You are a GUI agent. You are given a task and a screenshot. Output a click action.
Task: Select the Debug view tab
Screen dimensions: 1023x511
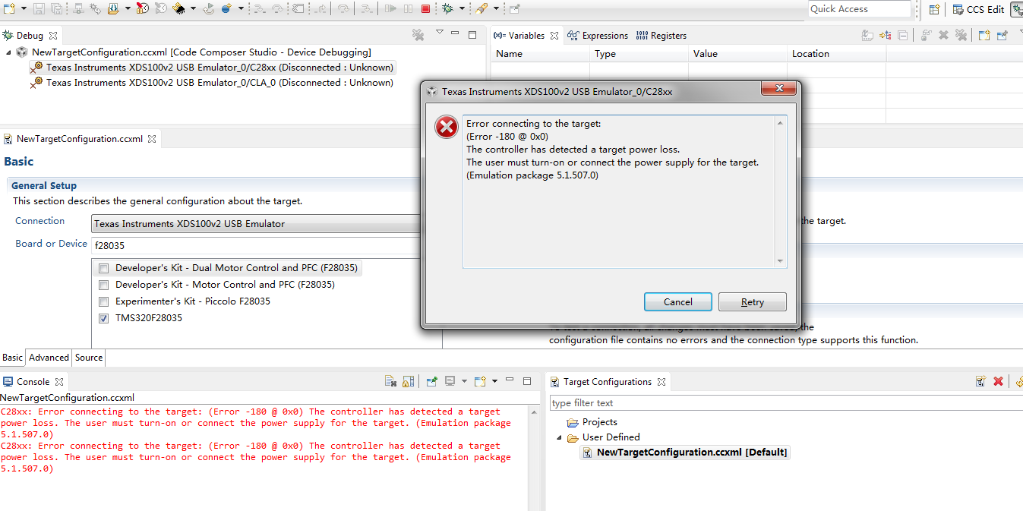coord(30,35)
